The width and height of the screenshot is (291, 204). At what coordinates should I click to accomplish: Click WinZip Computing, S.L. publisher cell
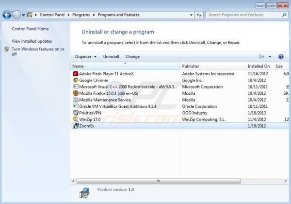204,119
